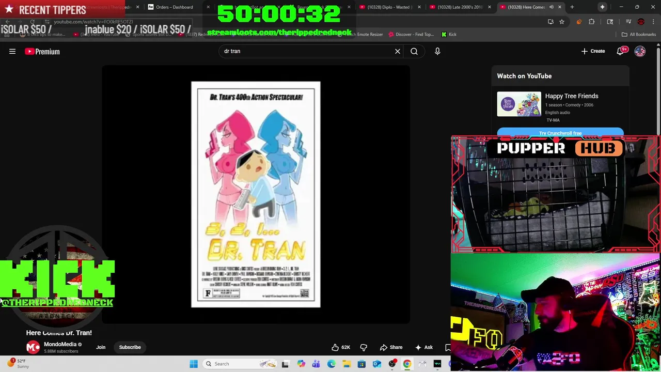Join the MondoMedia channel membership
Screen dimensions: 661x372
click(101, 347)
